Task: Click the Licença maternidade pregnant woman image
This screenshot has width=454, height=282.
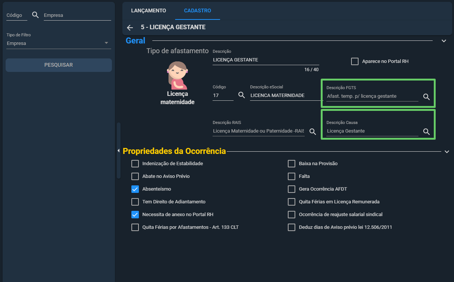Action: (177, 75)
